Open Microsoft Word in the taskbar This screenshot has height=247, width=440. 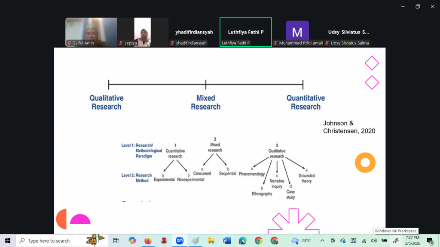(x=227, y=241)
